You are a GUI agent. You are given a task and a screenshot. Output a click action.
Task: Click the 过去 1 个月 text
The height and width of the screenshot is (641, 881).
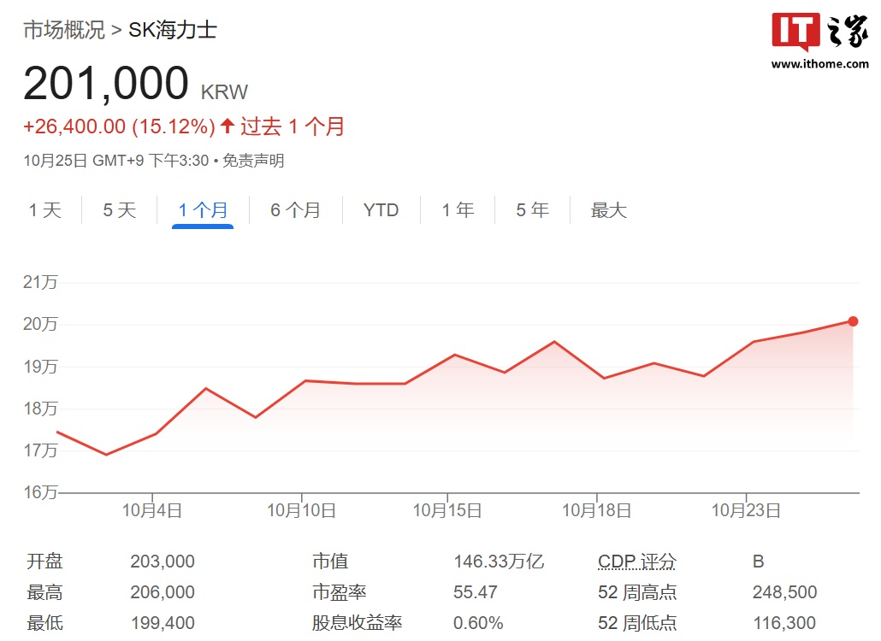pos(293,126)
